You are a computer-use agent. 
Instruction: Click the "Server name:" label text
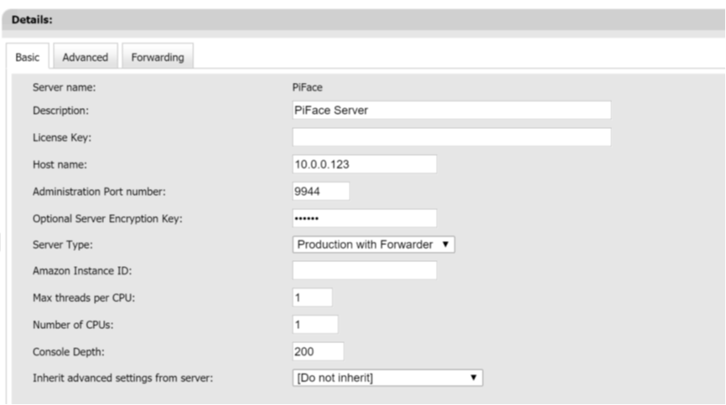(62, 85)
